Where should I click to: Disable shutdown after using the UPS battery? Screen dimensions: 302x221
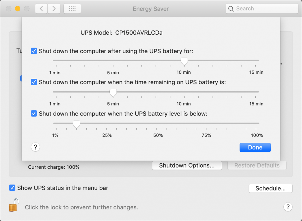pos(34,51)
